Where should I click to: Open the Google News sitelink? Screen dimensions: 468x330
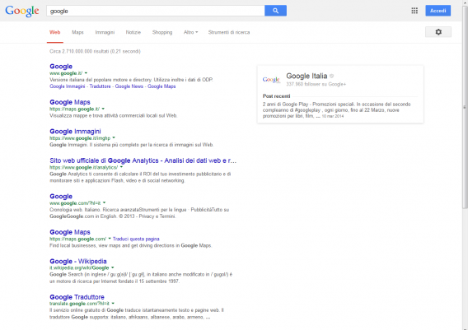pos(129,86)
